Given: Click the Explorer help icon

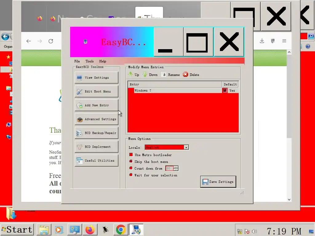Looking at the screenshot, I should pos(308,46).
